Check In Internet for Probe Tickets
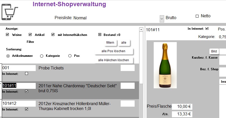The height and width of the screenshot is (118, 226). click(26, 74)
